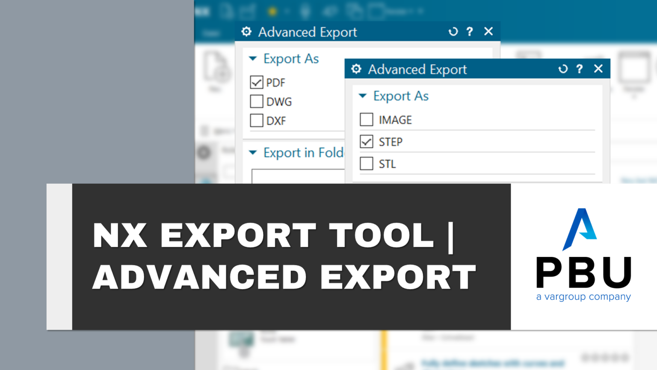Viewport: 657px width, 370px height.
Task: Click the "a vargroup company" link
Action: (583, 296)
